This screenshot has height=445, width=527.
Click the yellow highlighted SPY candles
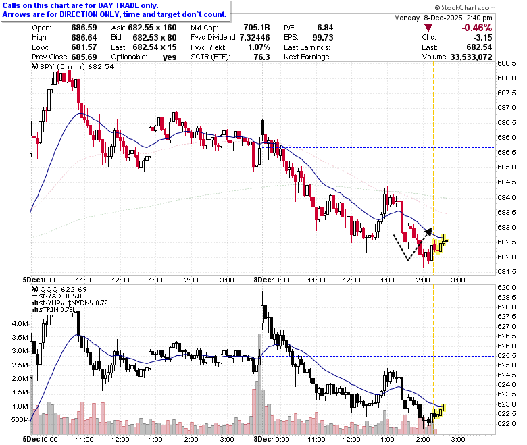(440, 244)
